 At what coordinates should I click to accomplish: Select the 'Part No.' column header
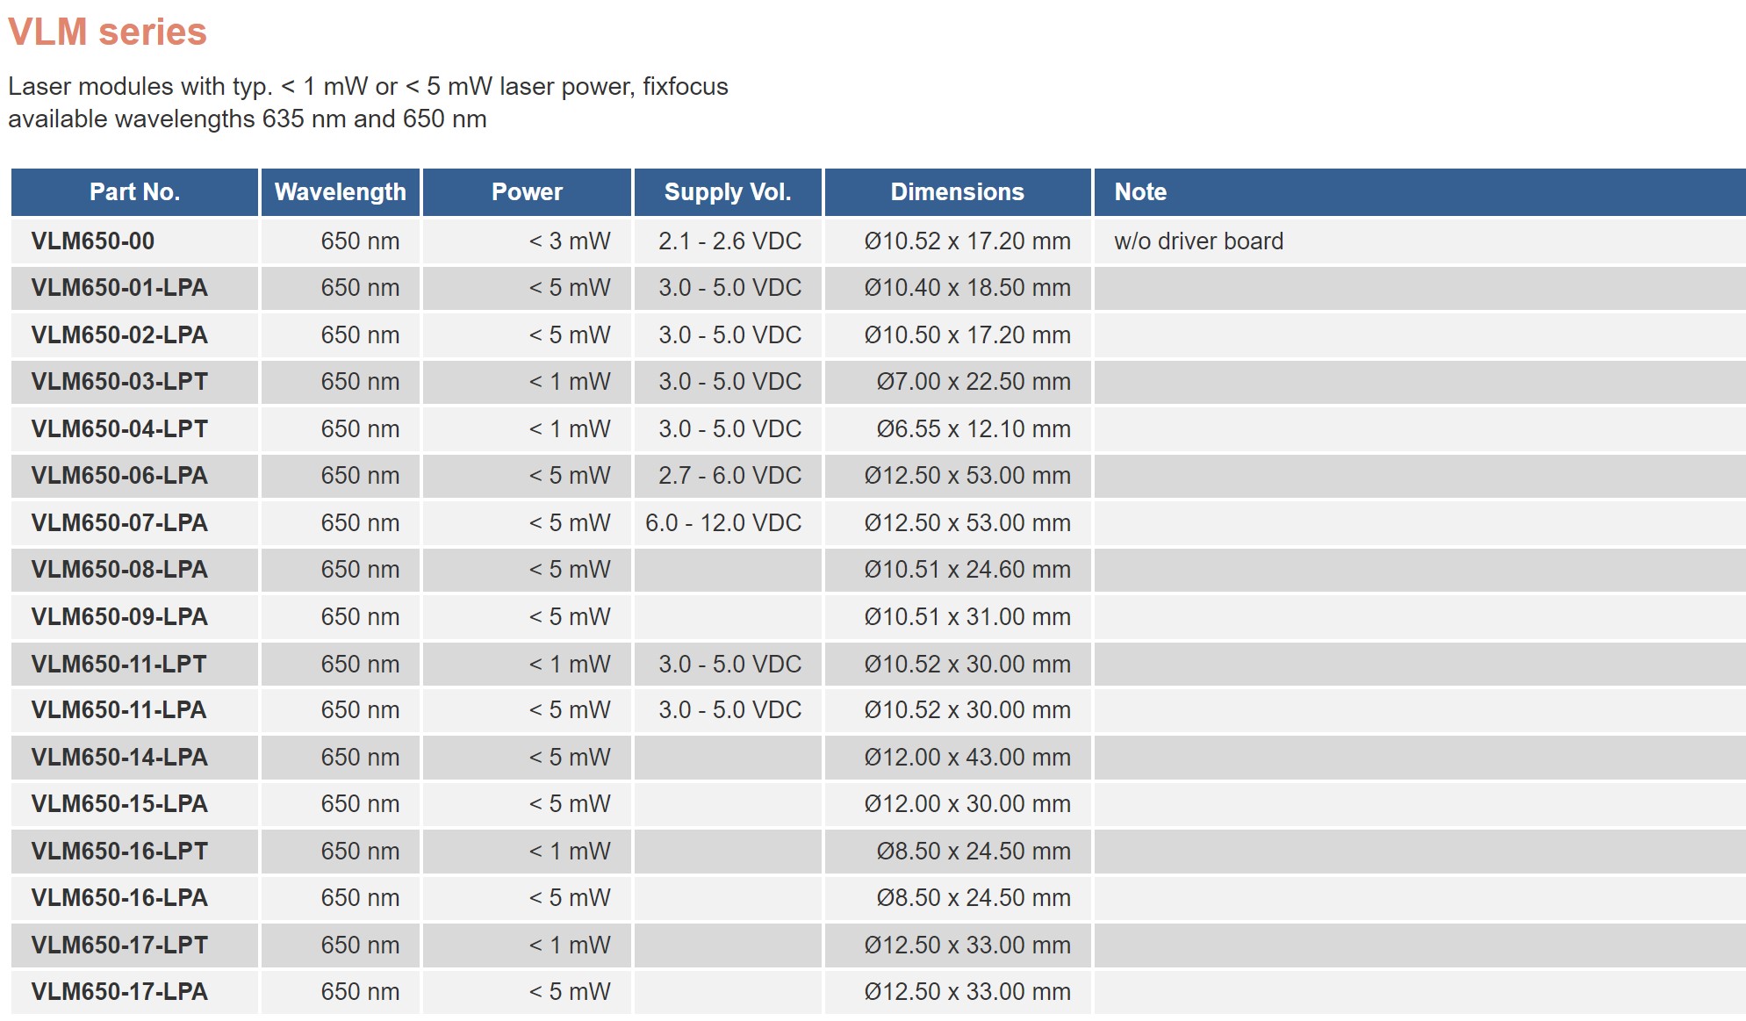click(135, 192)
